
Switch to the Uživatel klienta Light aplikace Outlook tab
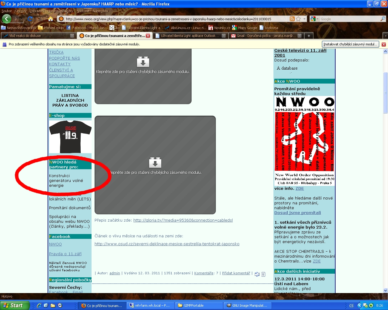coord(190,36)
